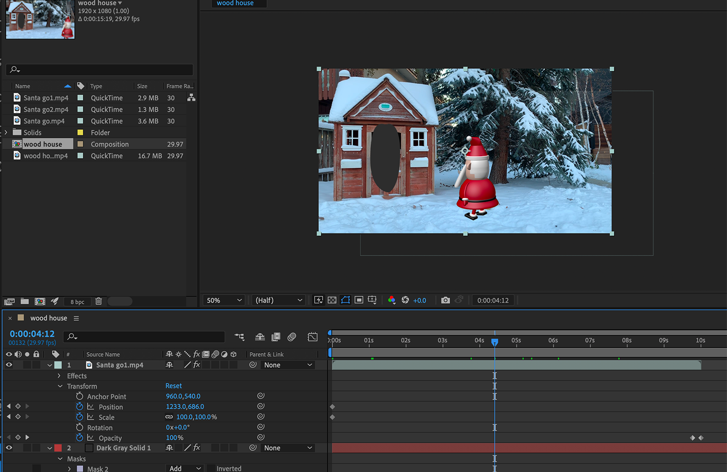
Task: Sort project by Type column
Action: (96, 86)
